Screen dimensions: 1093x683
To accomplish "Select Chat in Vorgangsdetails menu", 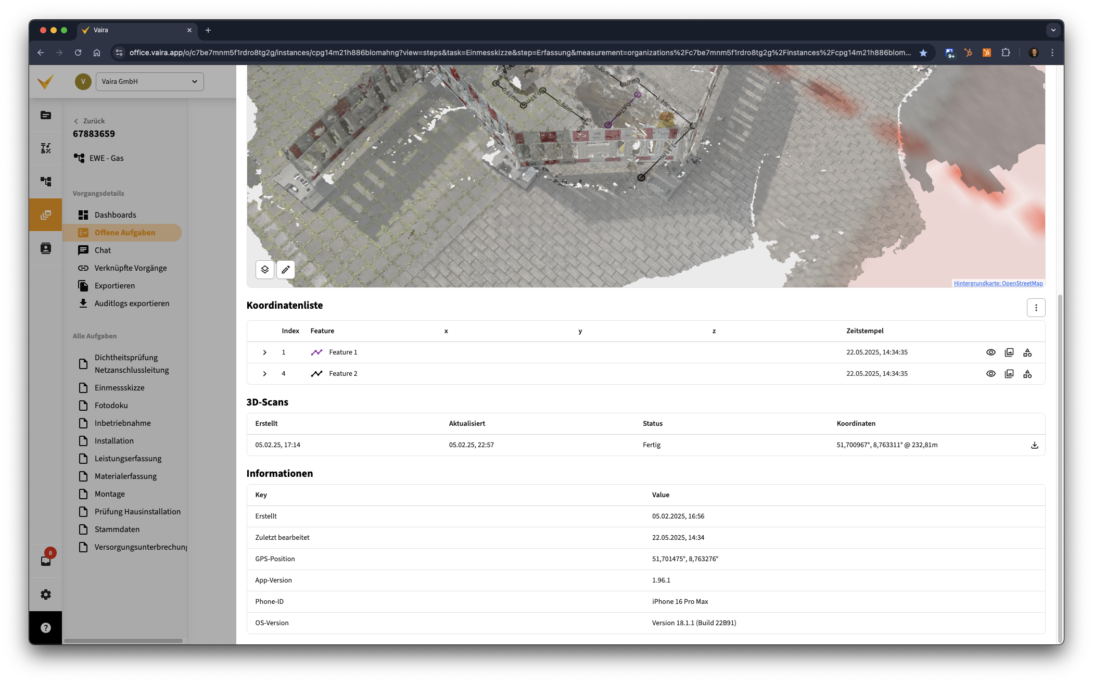I will tap(103, 250).
